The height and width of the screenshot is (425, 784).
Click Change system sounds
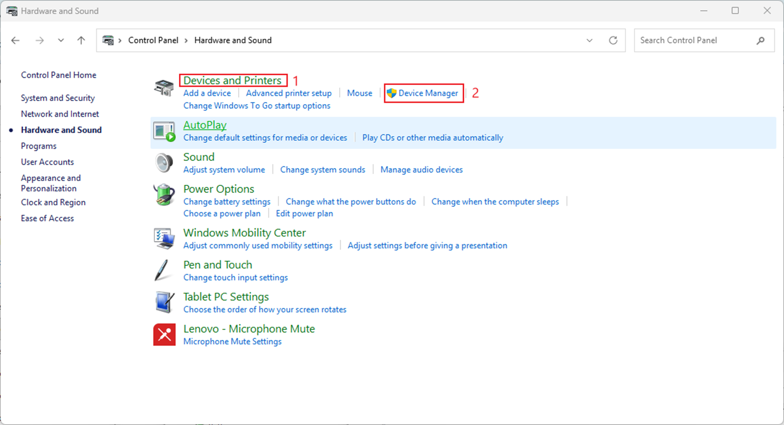322,170
